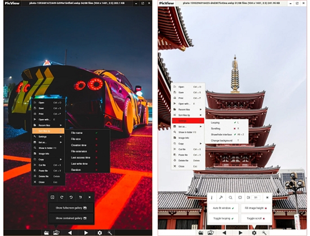Image resolution: width=310 pixels, height=236 pixels.
Task: Click the Show contained gallery button
Action: pyautogui.click(x=70, y=218)
